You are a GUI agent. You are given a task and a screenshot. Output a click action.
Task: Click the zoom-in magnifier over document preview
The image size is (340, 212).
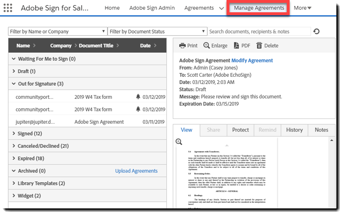[x=179, y=142]
